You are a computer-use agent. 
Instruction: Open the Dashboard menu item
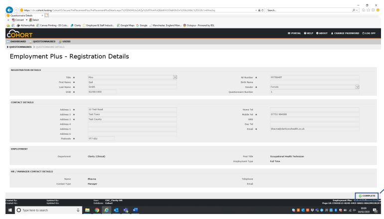pyautogui.click(x=16, y=41)
